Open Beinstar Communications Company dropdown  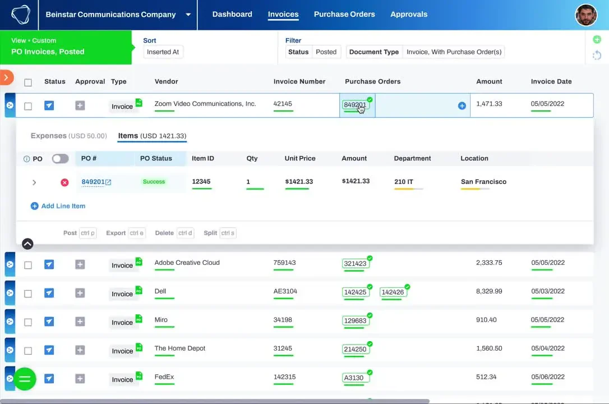pos(118,15)
